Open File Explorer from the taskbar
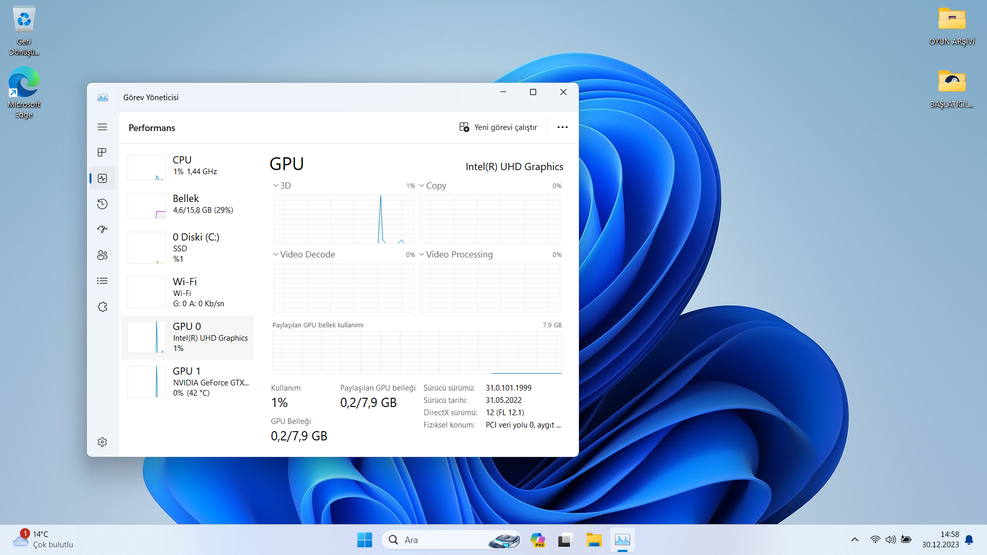The width and height of the screenshot is (987, 555). click(594, 540)
